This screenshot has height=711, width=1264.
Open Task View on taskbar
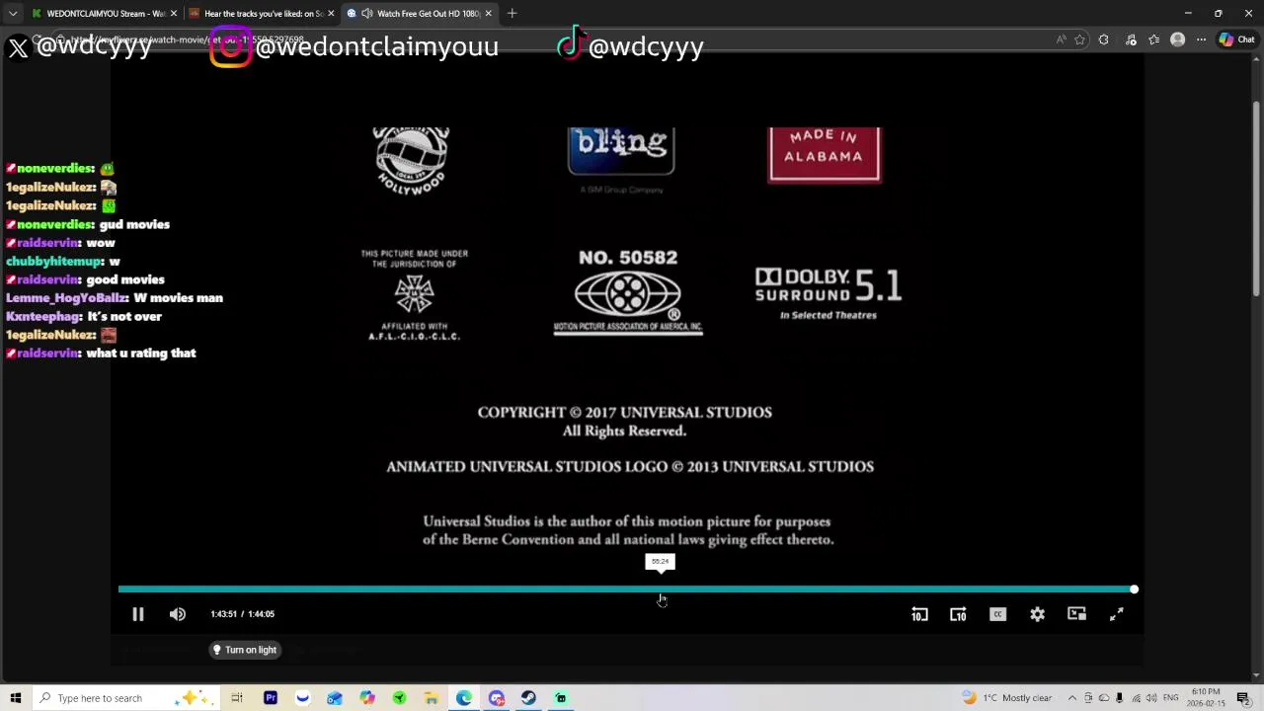tap(237, 698)
